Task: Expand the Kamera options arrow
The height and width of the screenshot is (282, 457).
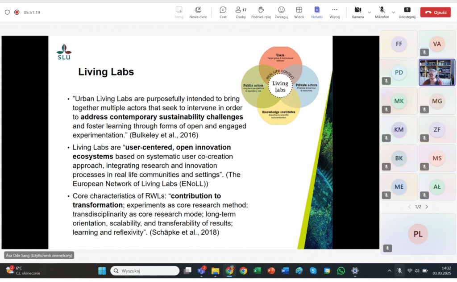Action: click(369, 12)
